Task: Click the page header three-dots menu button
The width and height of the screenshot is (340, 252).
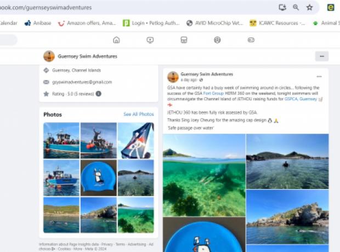Action: (x=322, y=56)
